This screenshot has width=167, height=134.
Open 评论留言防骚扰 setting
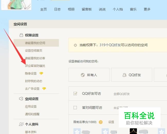35,66
